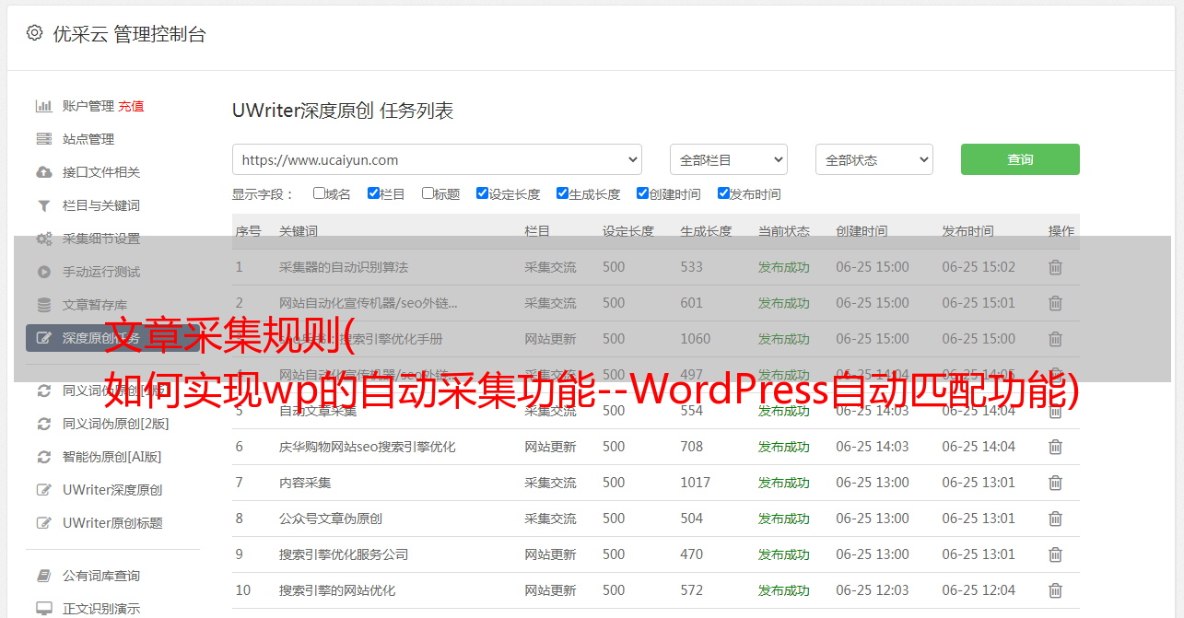Viewport: 1184px width, 618px height.
Task: Click trash icon for row 10
Action: tap(1055, 590)
